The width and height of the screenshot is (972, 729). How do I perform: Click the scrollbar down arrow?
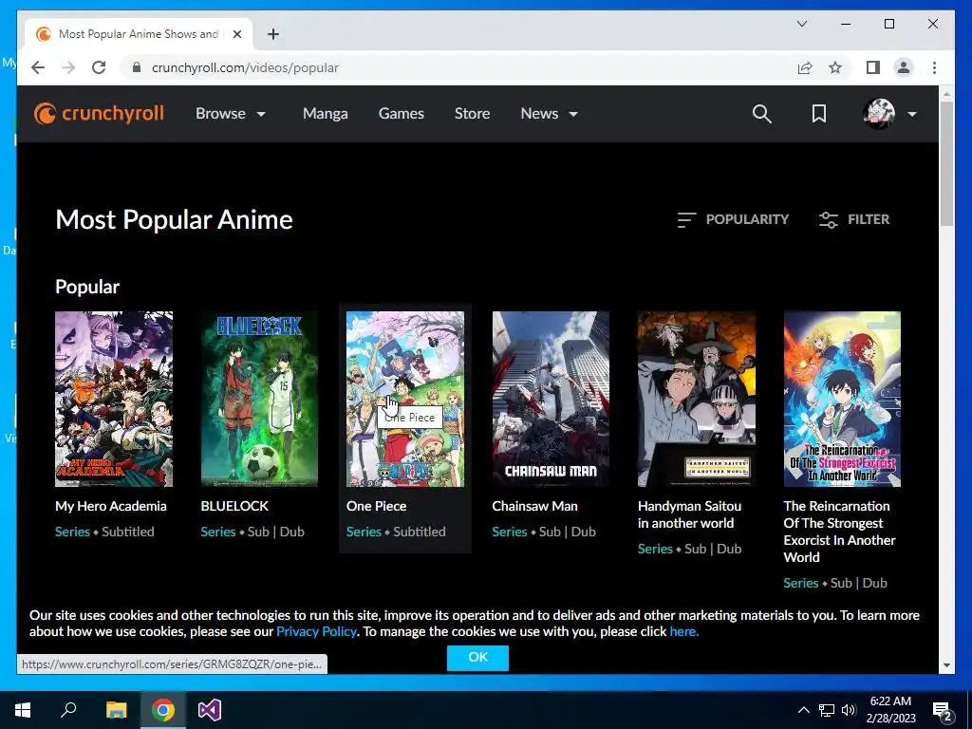[946, 665]
